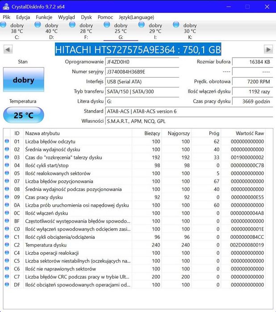Image resolution: width=276 pixels, height=312 pixels.
Task: Click status orb for attribute C4 row
Action: coord(7,253)
